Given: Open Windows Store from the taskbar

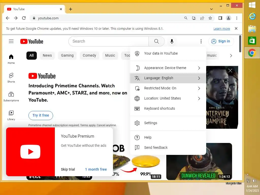Looking at the screenshot, I should [x=252, y=41].
